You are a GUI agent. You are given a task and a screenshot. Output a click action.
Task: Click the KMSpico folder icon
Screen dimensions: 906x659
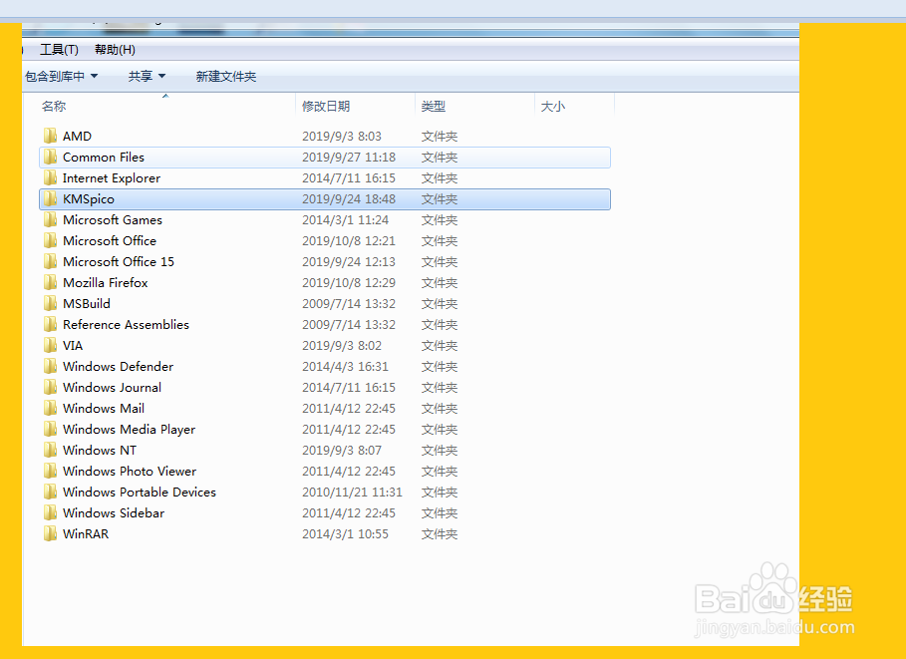[50, 198]
